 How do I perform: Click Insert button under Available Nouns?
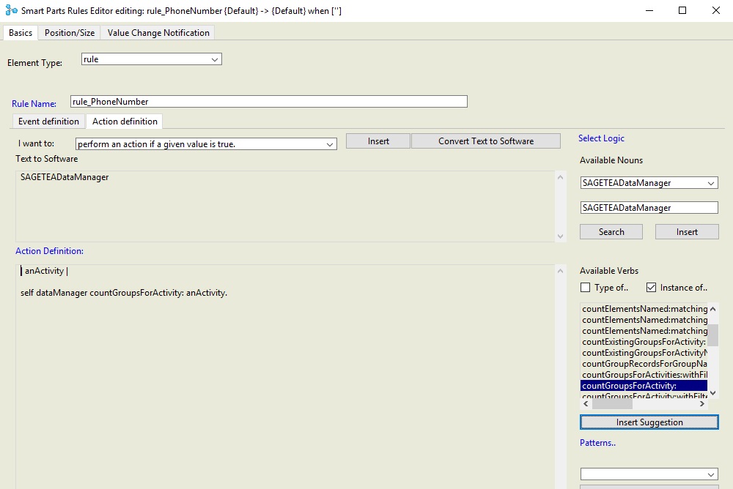coord(687,231)
